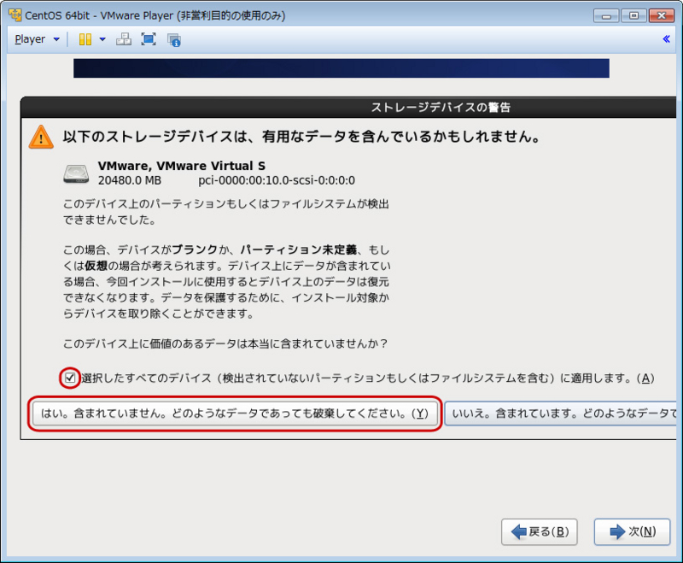Click the warning triangle icon
The width and height of the screenshot is (683, 563).
(x=39, y=135)
